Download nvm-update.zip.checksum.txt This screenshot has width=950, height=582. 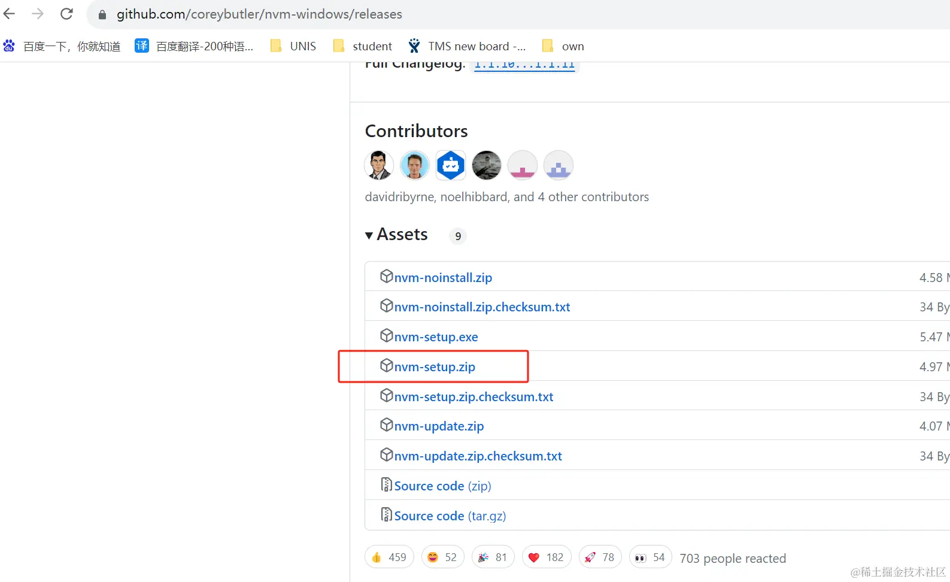click(x=478, y=456)
